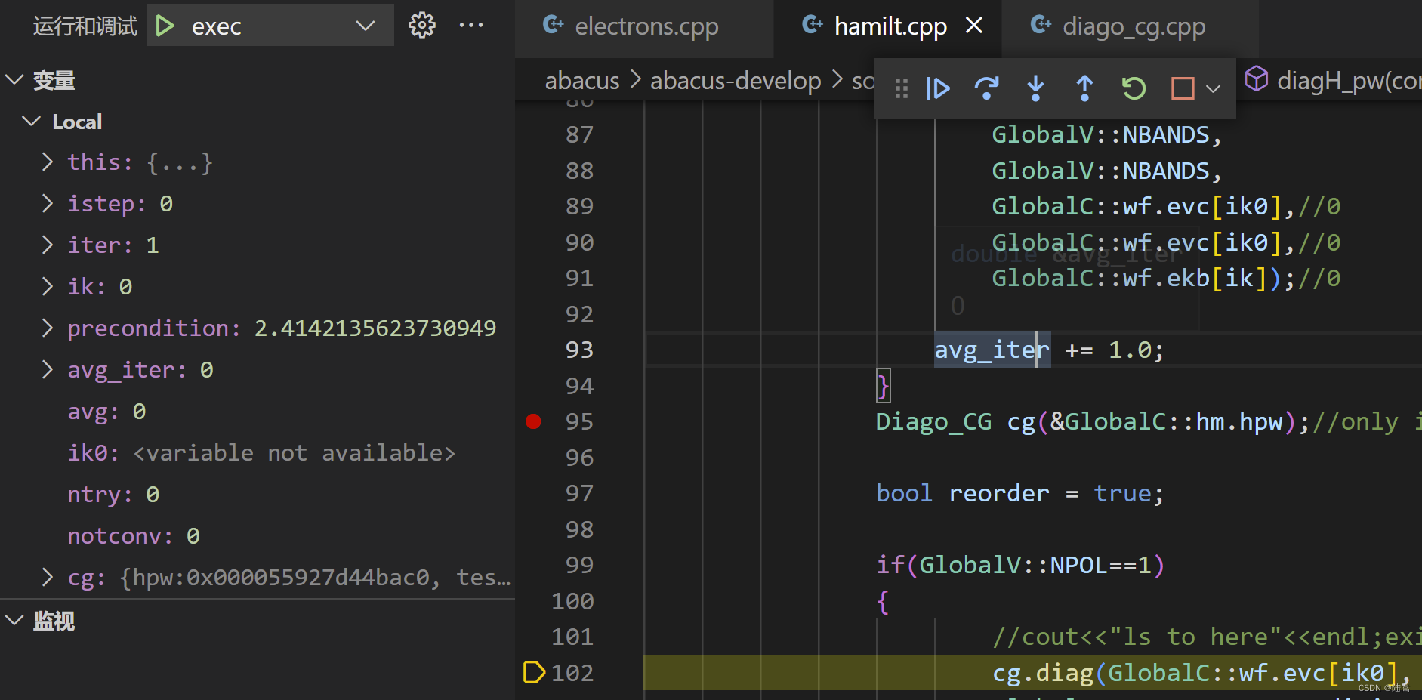Select the exec launch configuration dropdown
The width and height of the screenshot is (1422, 700).
tap(270, 26)
